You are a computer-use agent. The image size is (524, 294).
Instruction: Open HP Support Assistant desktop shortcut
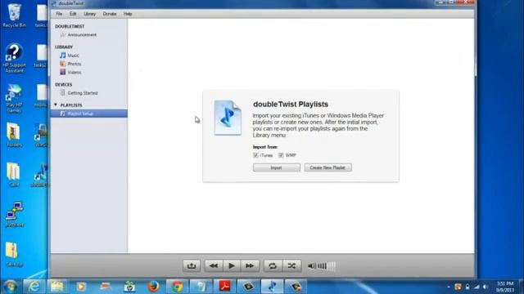14,58
